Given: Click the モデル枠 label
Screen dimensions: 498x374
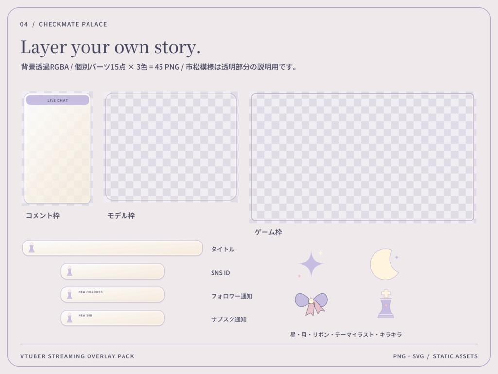Looking at the screenshot, I should point(121,216).
